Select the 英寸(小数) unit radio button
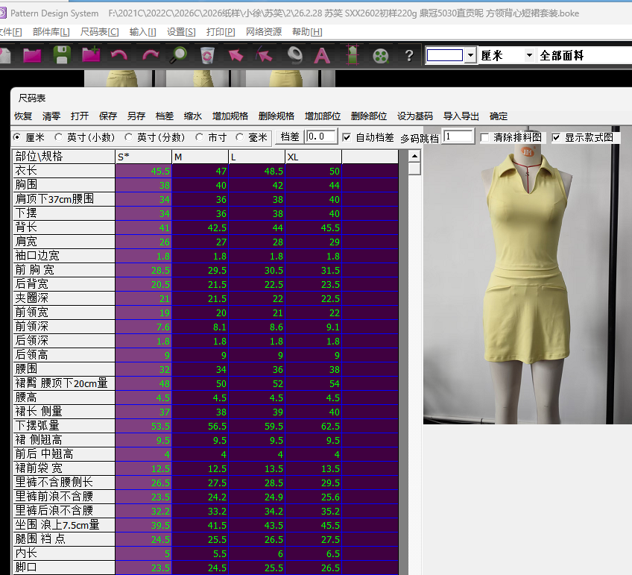The width and height of the screenshot is (632, 575). click(60, 137)
